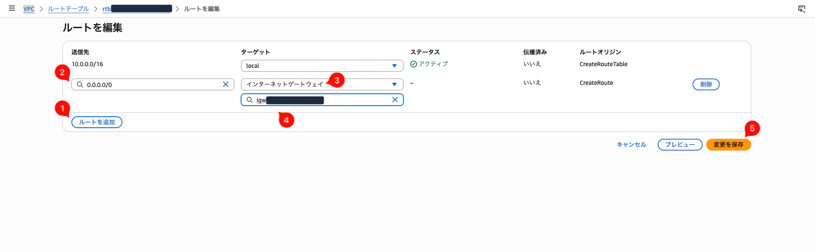
Task: Click the ルートを追加 button
Action: tap(97, 122)
